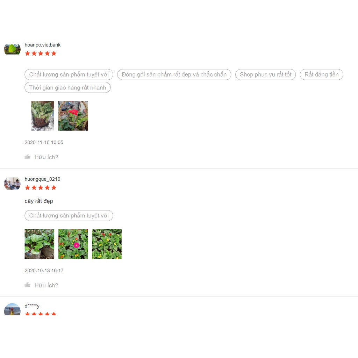The width and height of the screenshot is (358, 358).
Task: Select 'Rất đáng tiền' tag
Action: (322, 74)
